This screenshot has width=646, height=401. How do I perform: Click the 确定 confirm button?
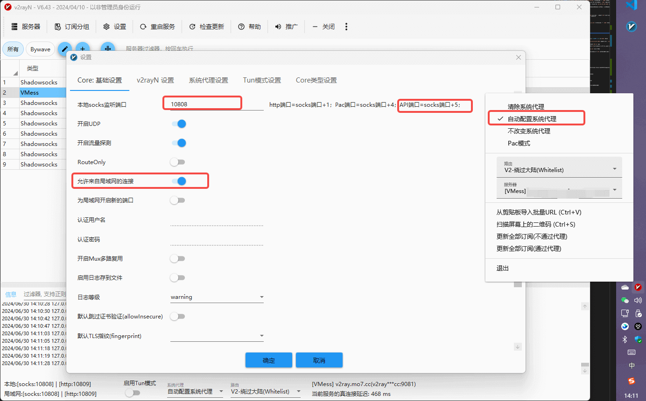pyautogui.click(x=269, y=360)
